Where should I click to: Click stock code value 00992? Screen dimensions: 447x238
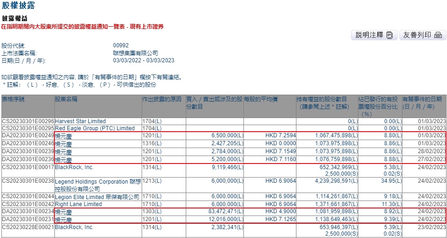pyautogui.click(x=121, y=45)
